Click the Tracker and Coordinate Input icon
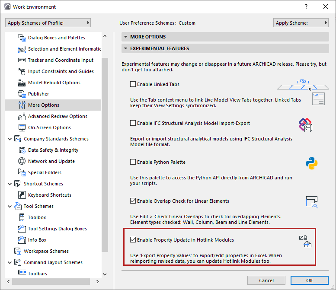 (x=22, y=60)
